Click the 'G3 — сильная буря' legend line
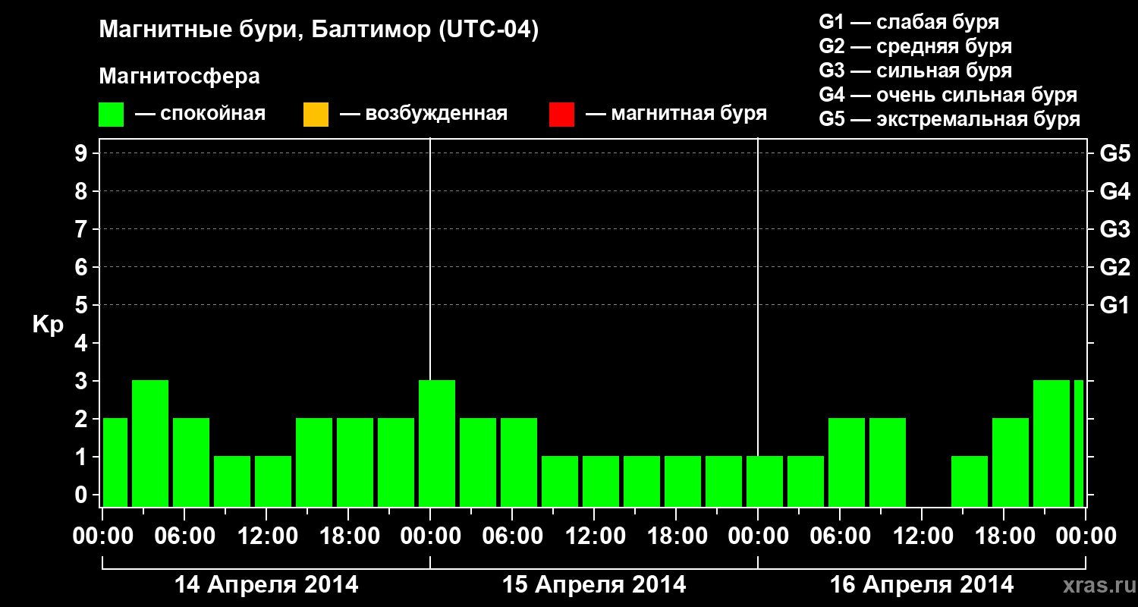The image size is (1138, 607). [915, 71]
